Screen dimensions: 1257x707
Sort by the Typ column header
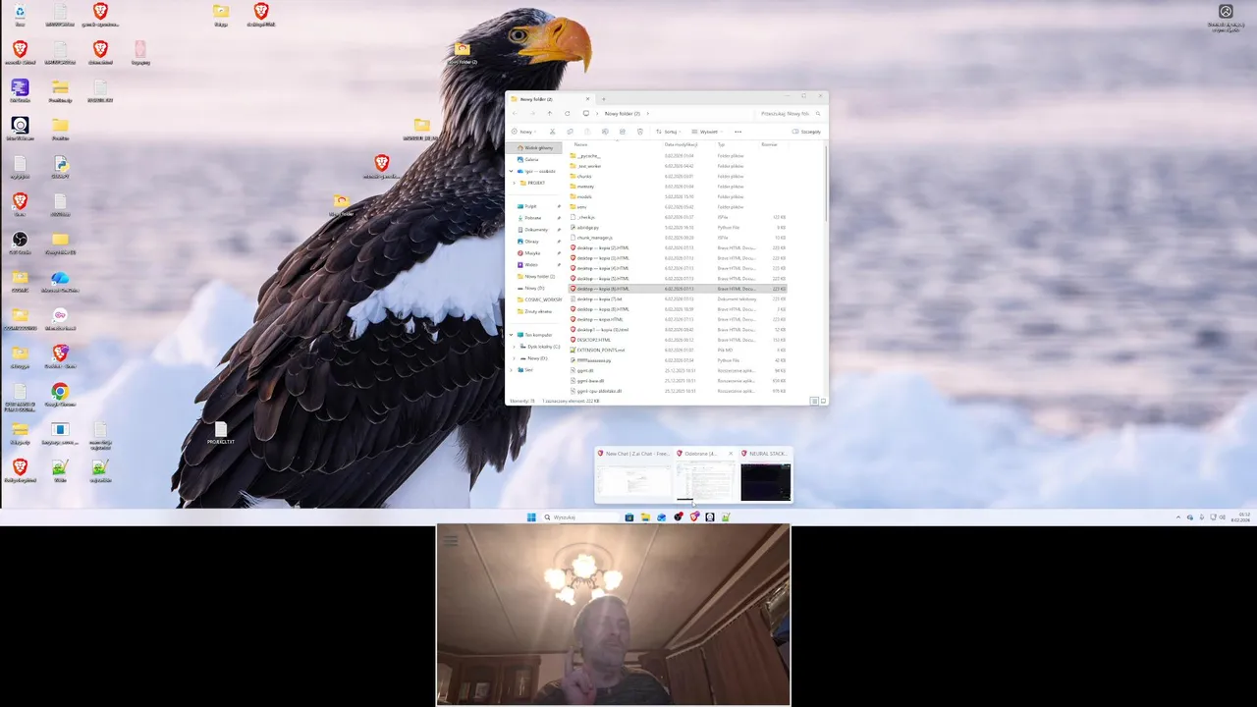point(721,144)
